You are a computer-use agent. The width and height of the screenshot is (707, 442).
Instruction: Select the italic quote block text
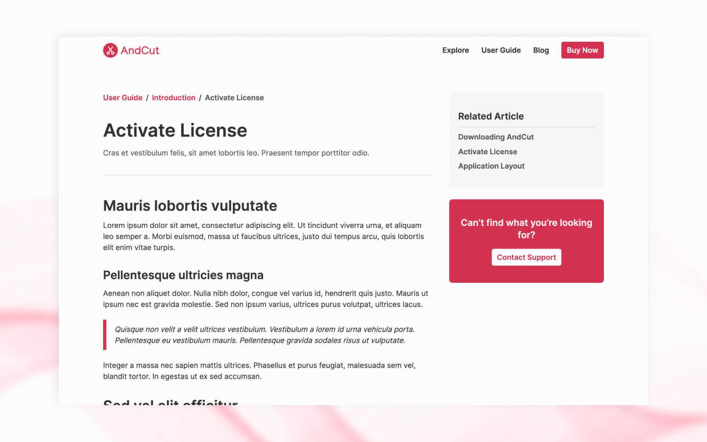click(x=265, y=334)
